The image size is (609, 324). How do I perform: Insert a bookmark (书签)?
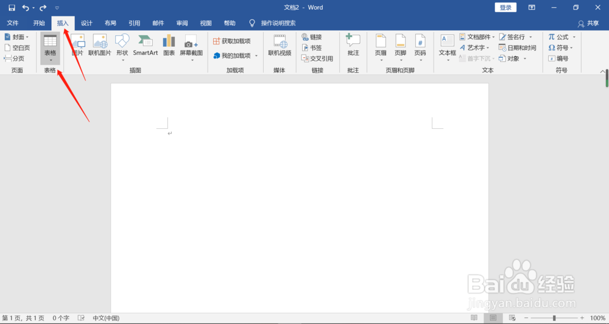(x=312, y=47)
